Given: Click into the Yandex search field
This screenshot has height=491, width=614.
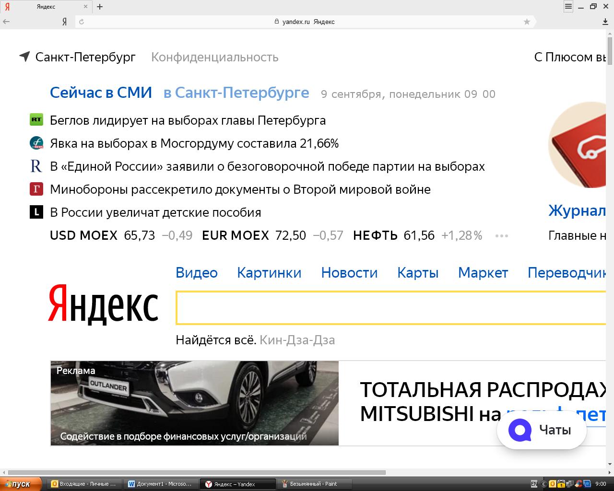Looking at the screenshot, I should coord(391,307).
